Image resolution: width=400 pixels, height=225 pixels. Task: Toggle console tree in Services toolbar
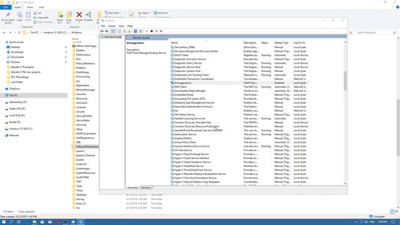pos(113,31)
